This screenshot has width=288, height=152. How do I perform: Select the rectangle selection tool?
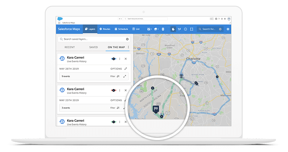coord(192,29)
